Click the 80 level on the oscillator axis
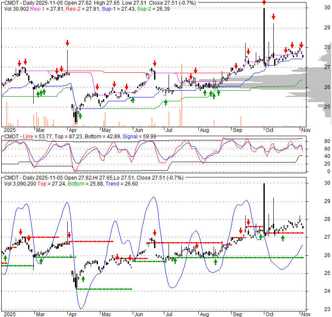Viewport: 332px width, 317px height. click(x=315, y=141)
